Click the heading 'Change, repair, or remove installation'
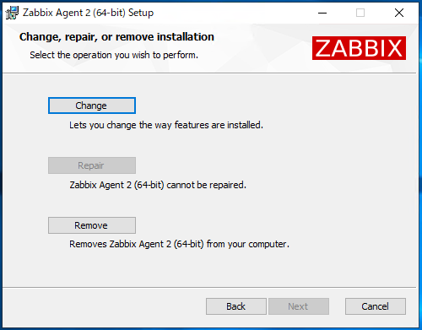The width and height of the screenshot is (422, 330). pos(116,37)
